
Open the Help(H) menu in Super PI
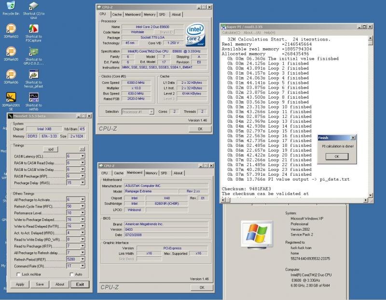[x=270, y=32]
